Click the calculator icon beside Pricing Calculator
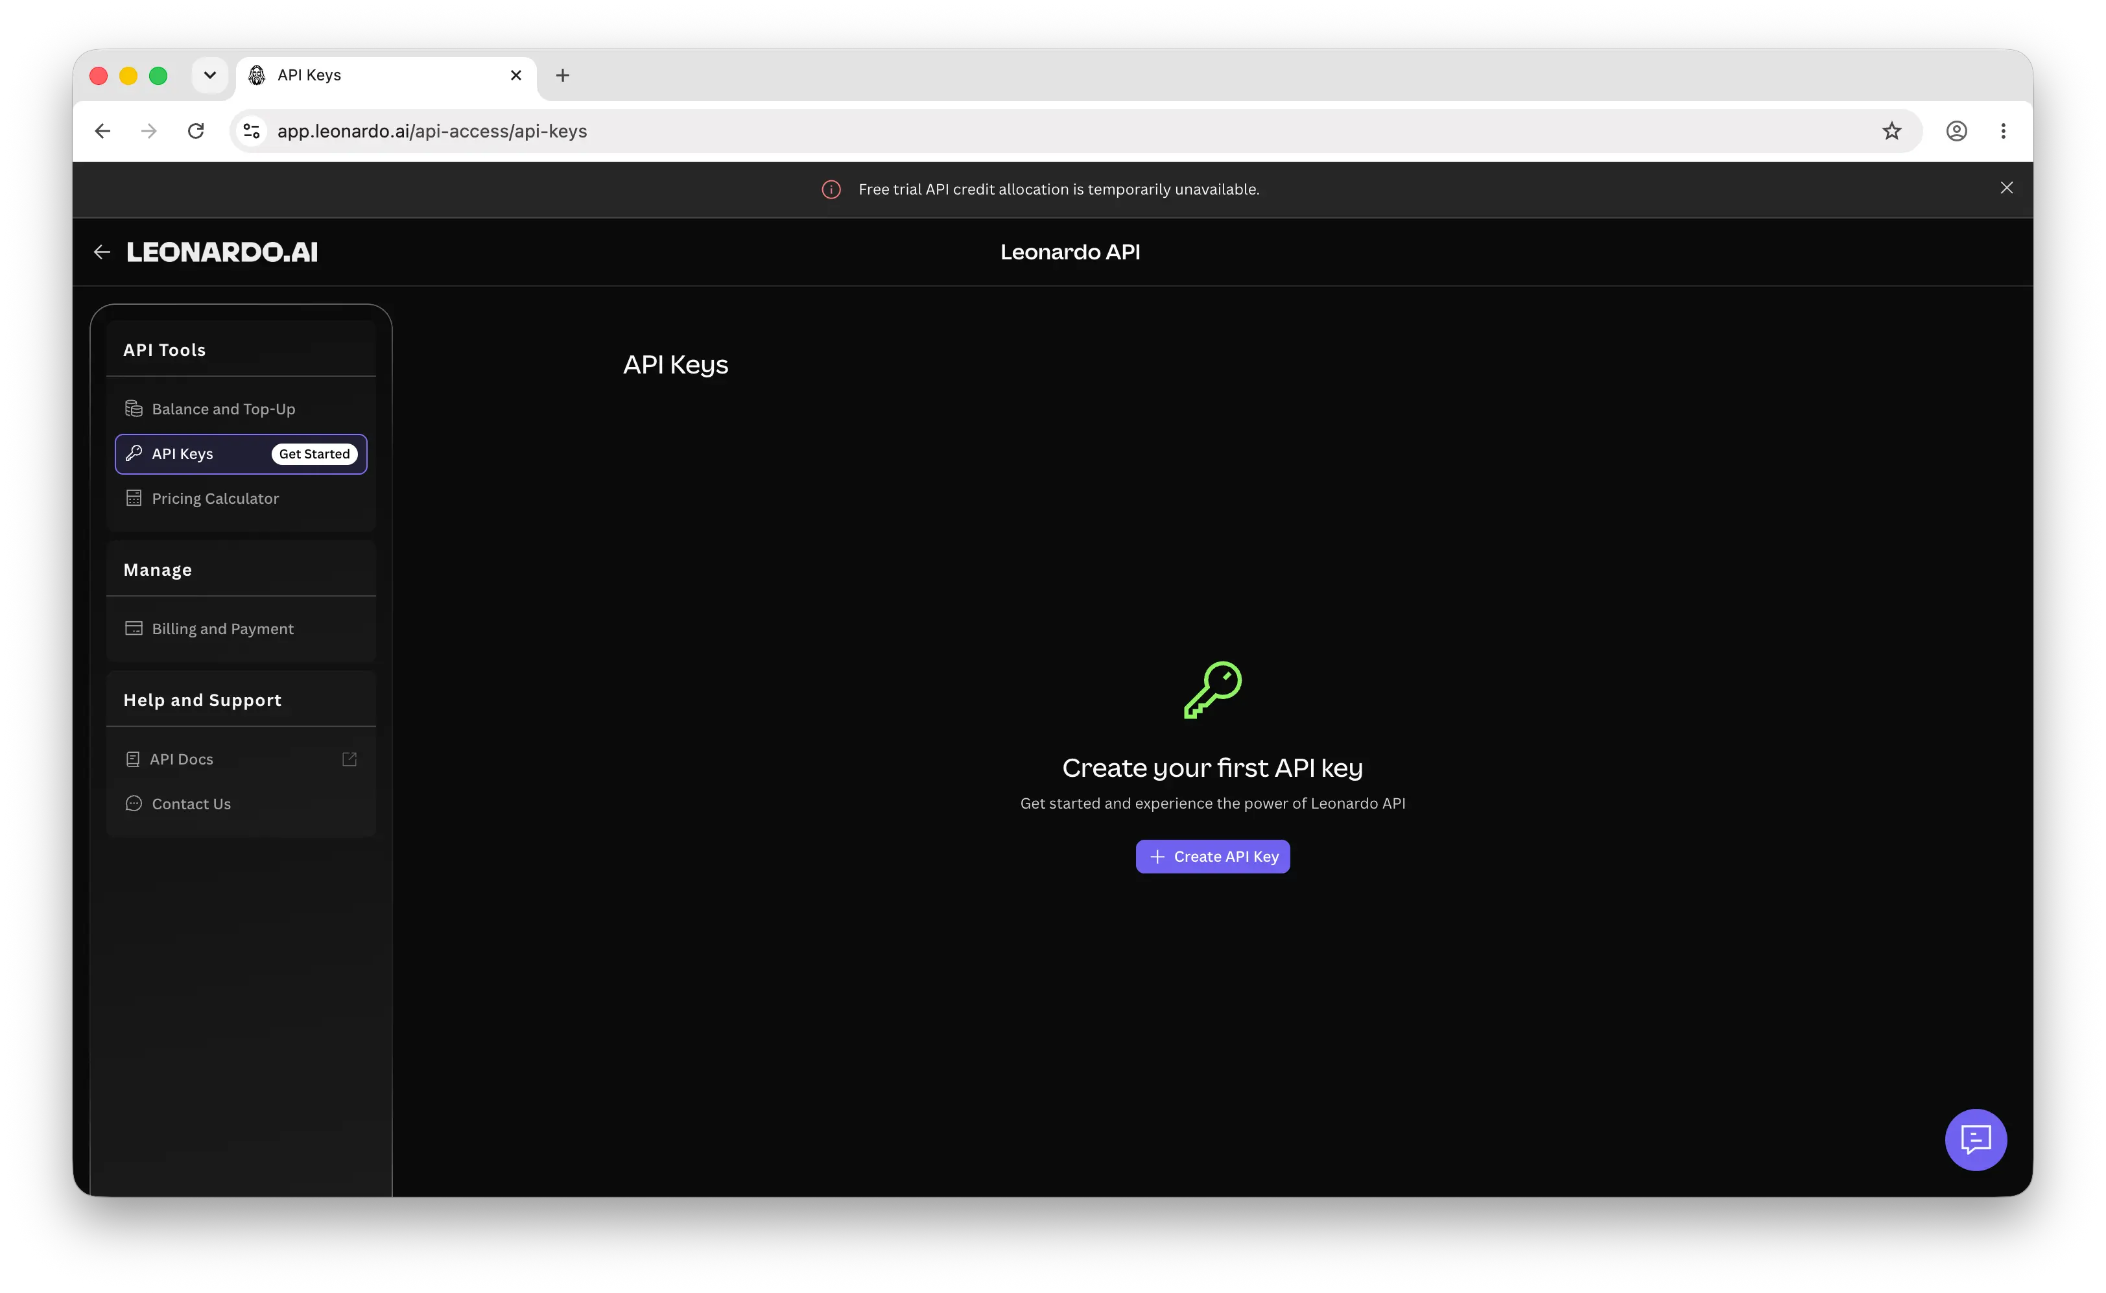Viewport: 2106px width, 1293px height. 134,498
